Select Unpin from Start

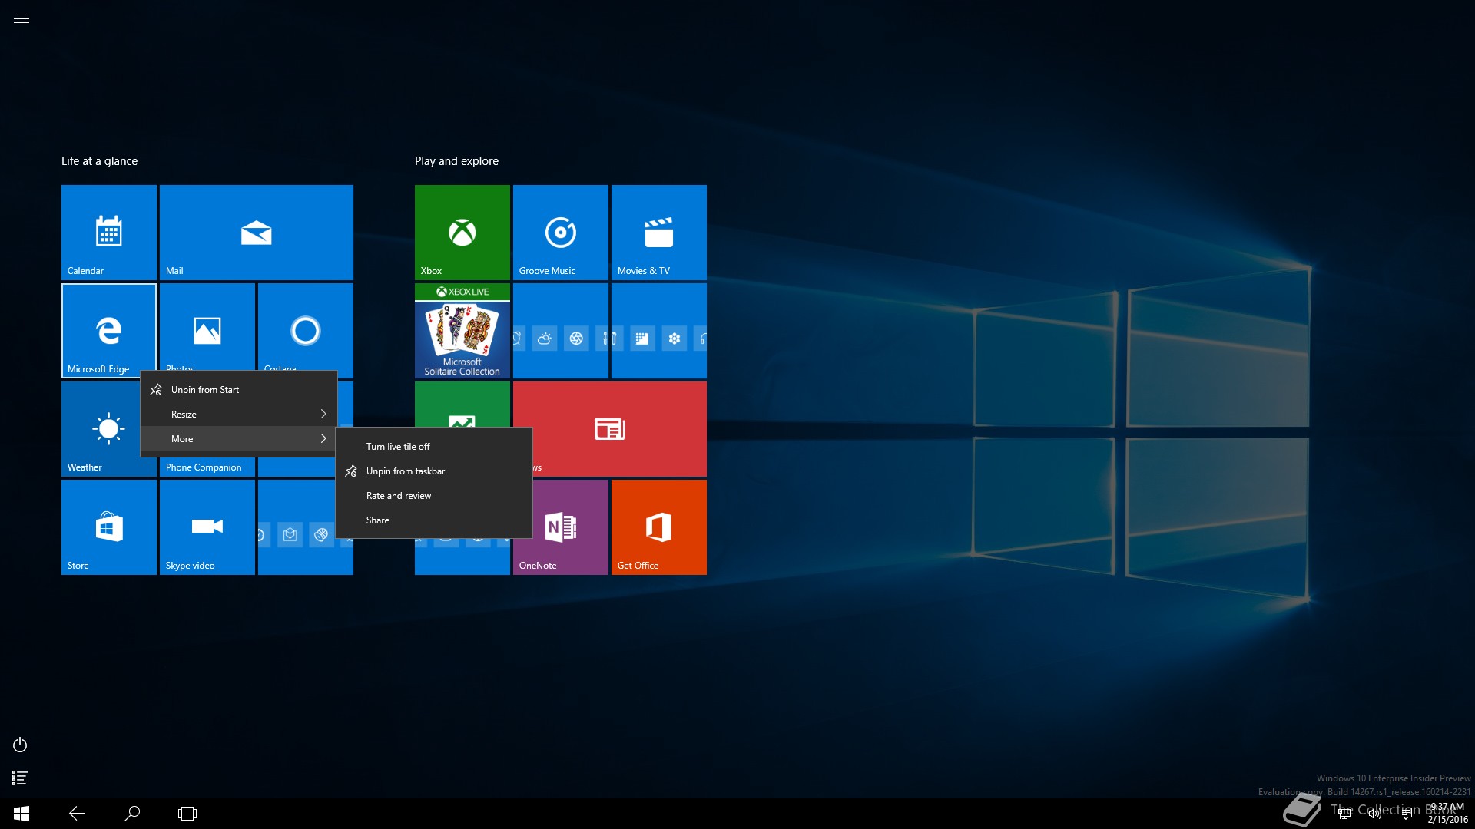239,390
